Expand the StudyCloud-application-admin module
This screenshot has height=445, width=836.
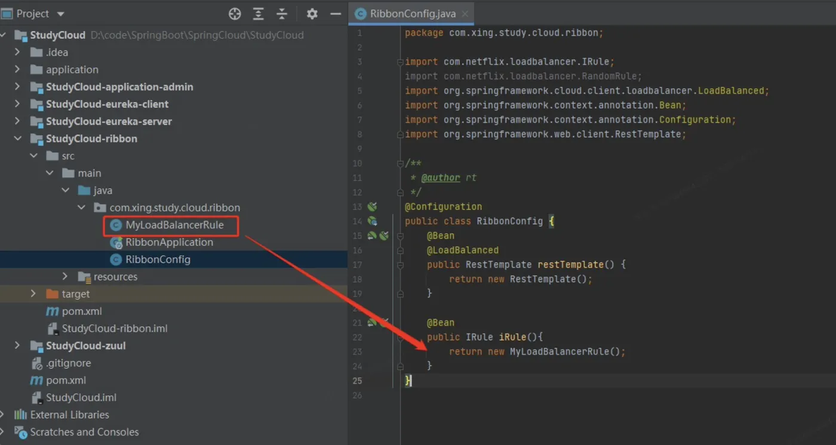click(18, 87)
